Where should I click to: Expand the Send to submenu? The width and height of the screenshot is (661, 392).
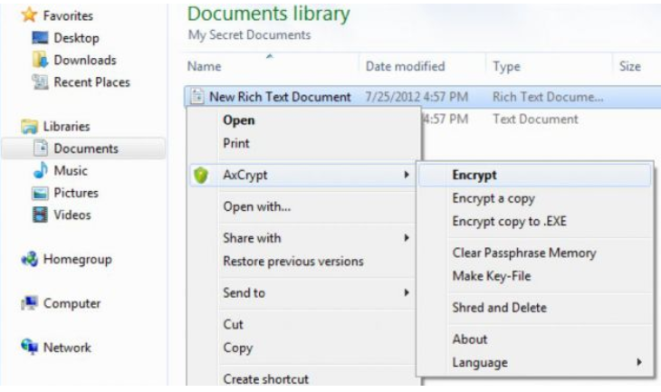(x=407, y=293)
